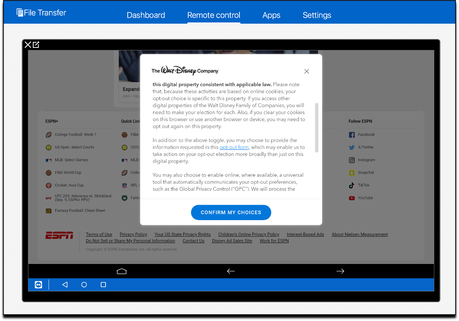Open remote screen in new window icon
459x321 pixels.
pyautogui.click(x=36, y=45)
